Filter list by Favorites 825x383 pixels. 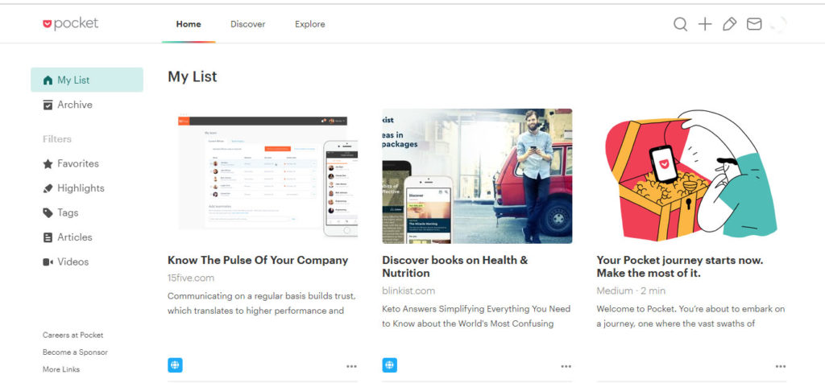click(77, 163)
